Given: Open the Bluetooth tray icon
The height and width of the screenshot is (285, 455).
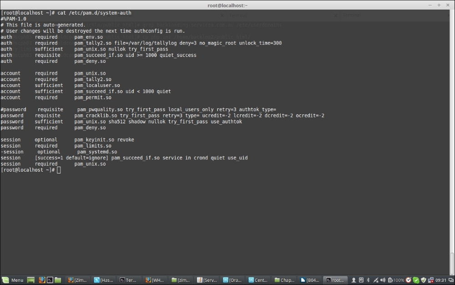Looking at the screenshot, I should pyautogui.click(x=368, y=280).
